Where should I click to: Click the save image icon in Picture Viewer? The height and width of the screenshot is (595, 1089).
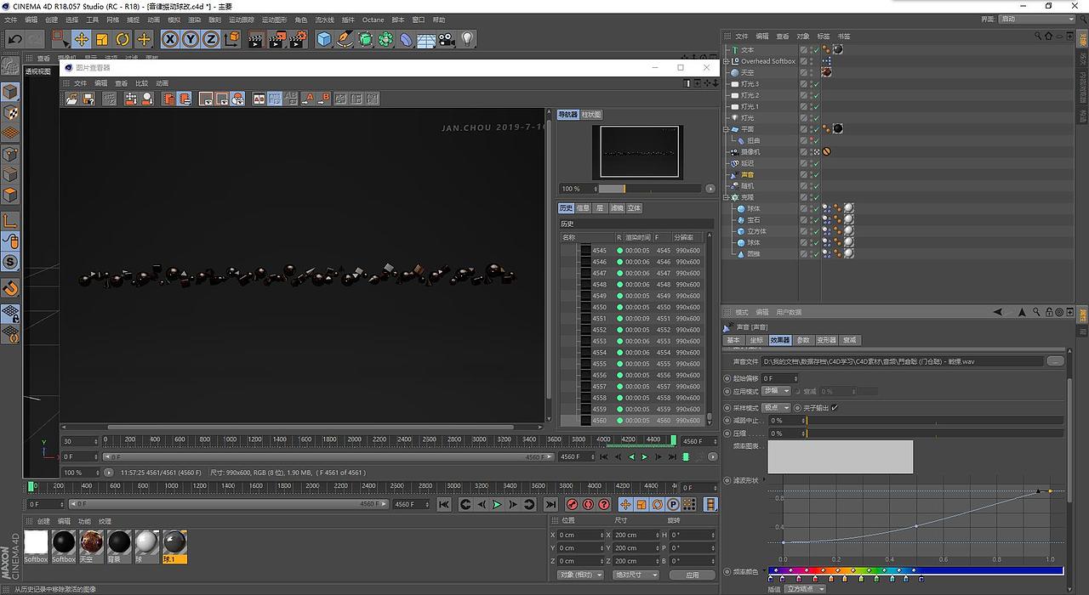click(88, 99)
